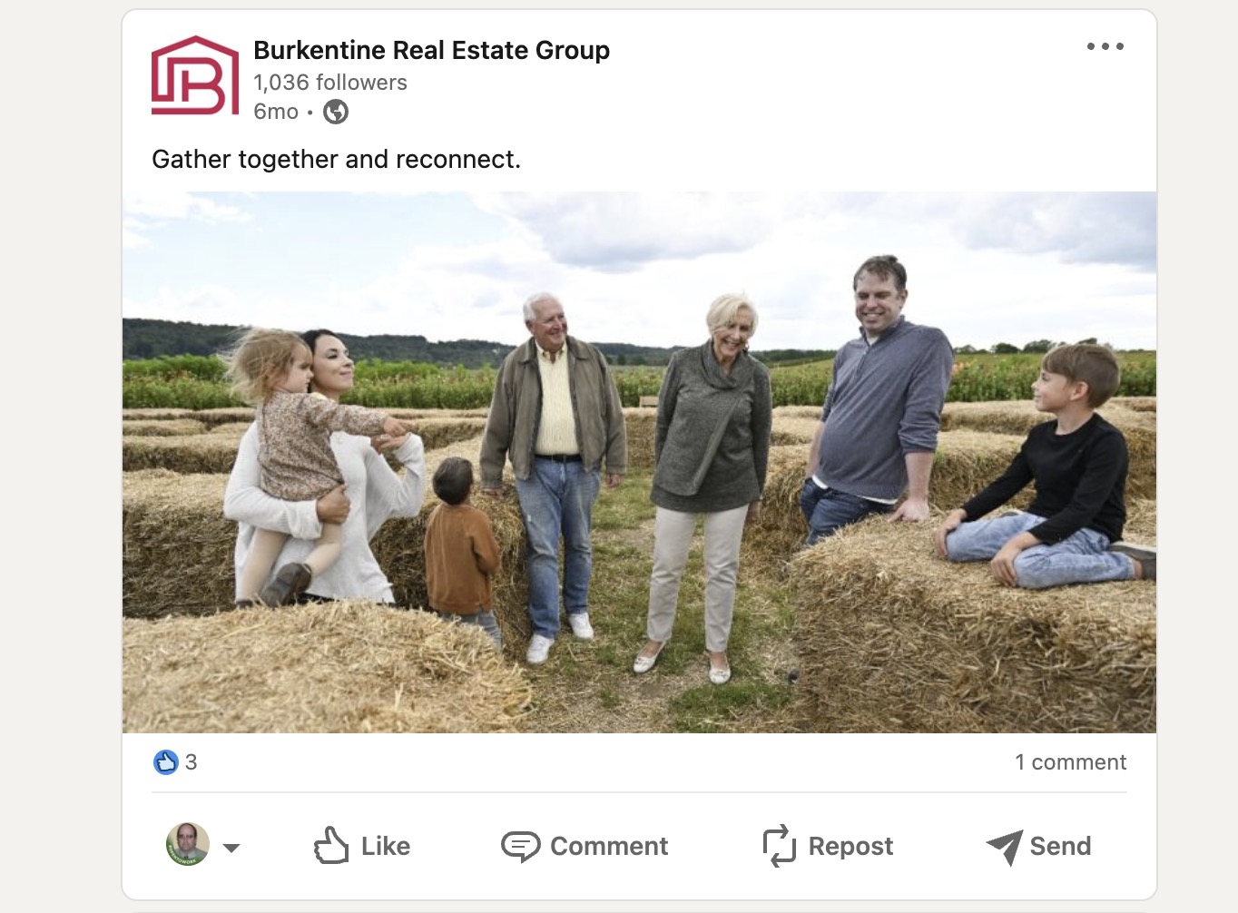This screenshot has height=913, width=1238.
Task: Click the speech bubble Comment icon
Action: 521,847
